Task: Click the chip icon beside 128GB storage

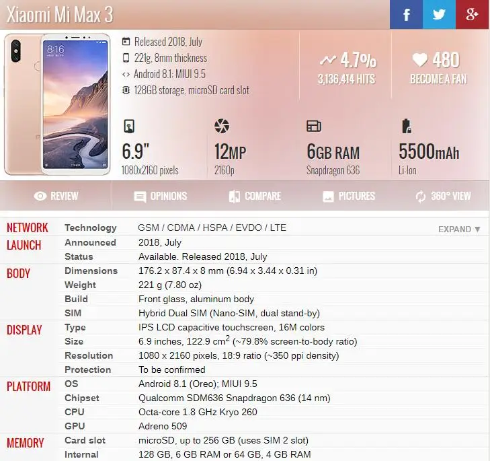Action: coord(126,90)
